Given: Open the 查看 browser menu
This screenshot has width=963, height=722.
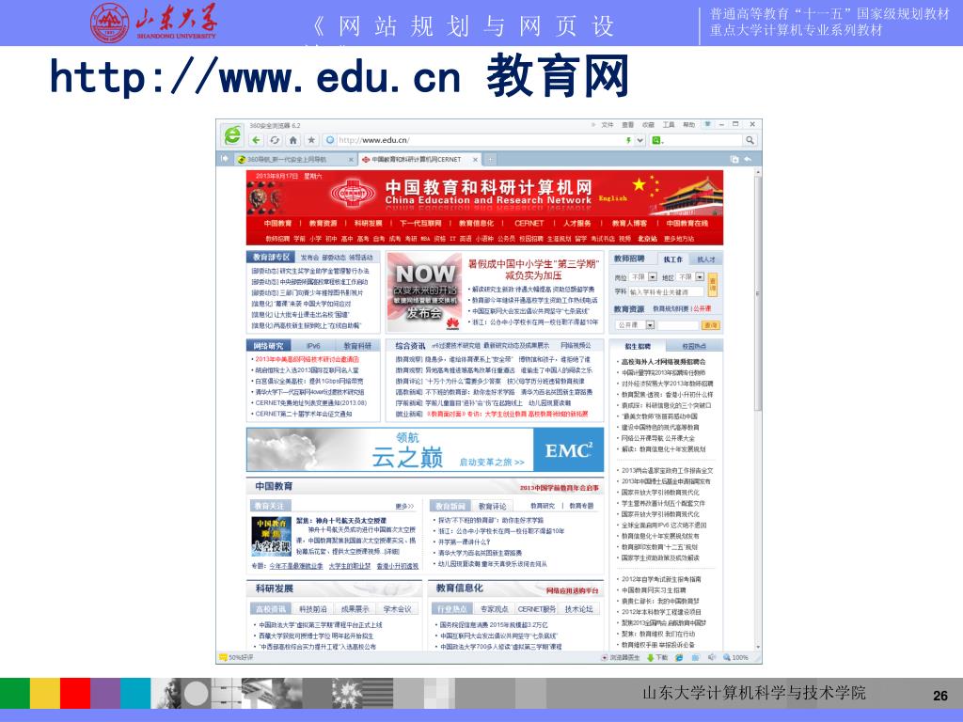Looking at the screenshot, I should pyautogui.click(x=627, y=125).
